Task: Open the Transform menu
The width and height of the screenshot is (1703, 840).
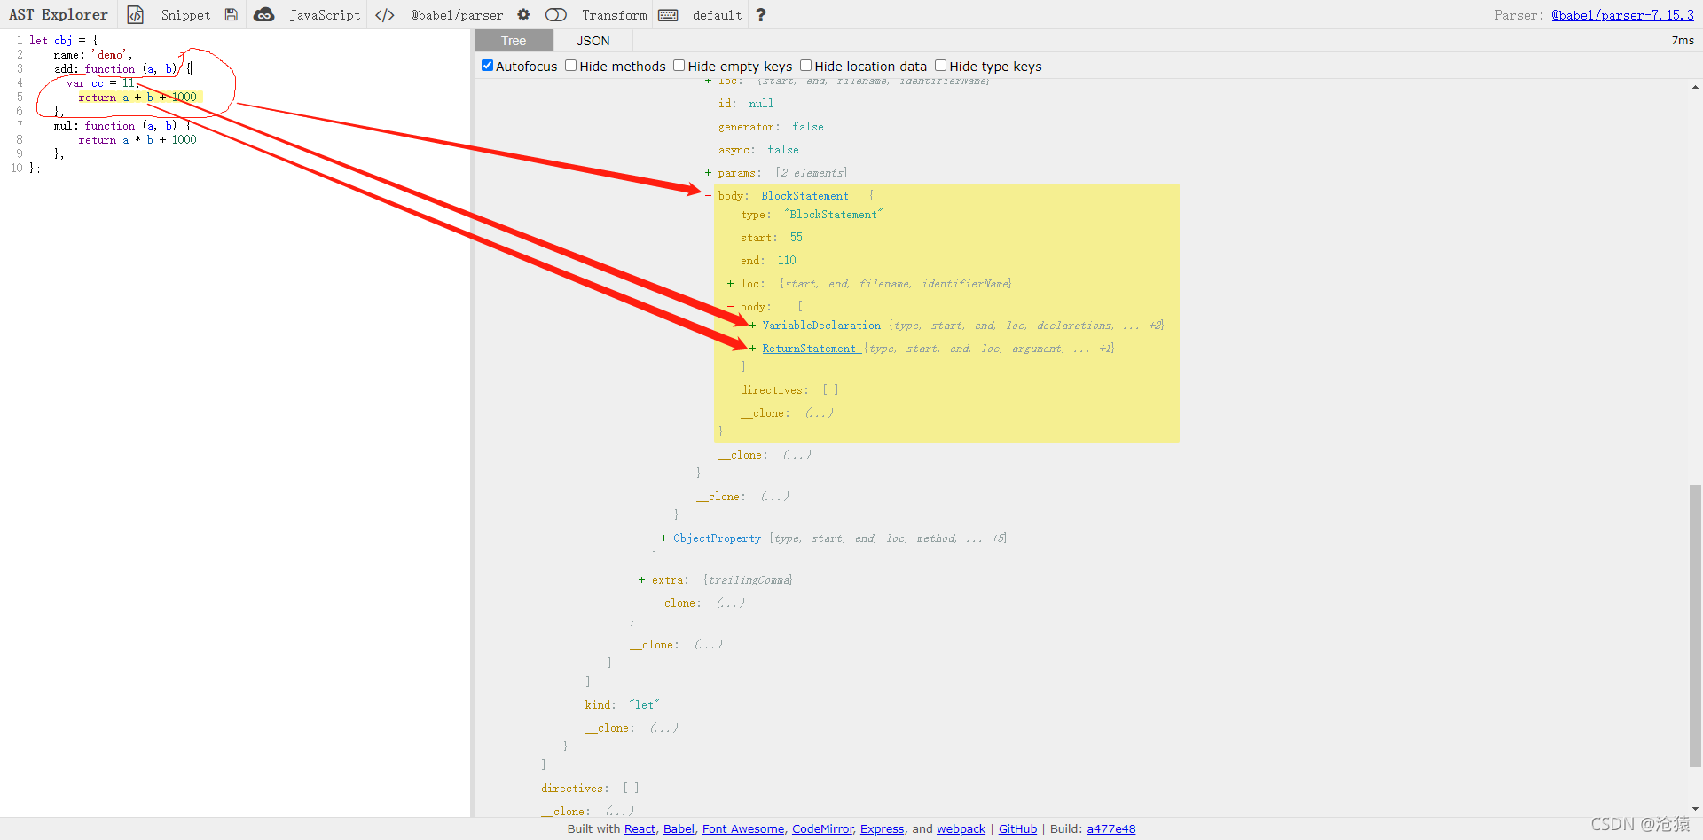Action: coord(615,15)
